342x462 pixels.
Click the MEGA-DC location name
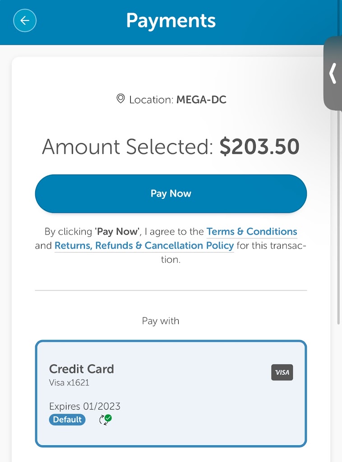click(201, 100)
